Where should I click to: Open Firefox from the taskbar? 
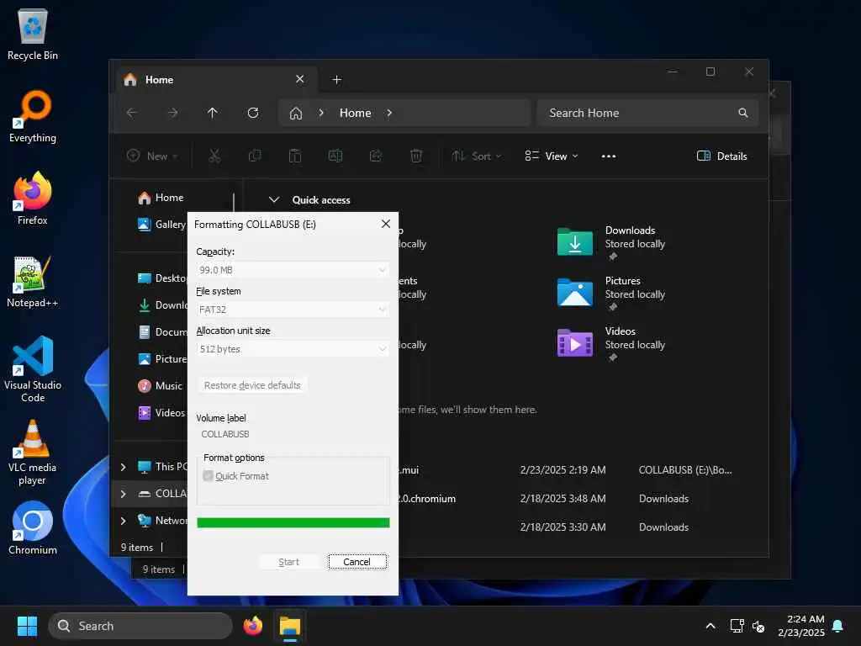pos(253,626)
